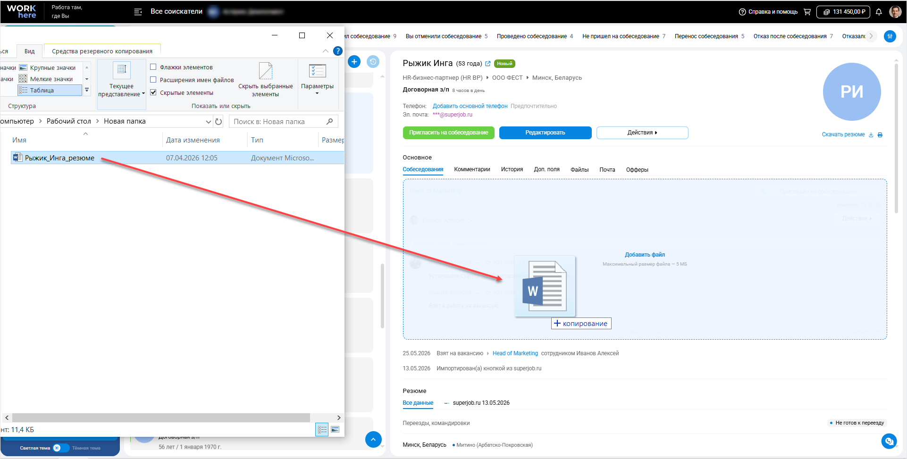The image size is (907, 459).
Task: Open the Действия dropdown
Action: [x=642, y=133]
